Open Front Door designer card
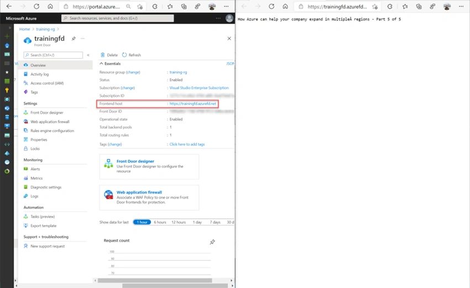The image size is (470, 288). (x=149, y=166)
